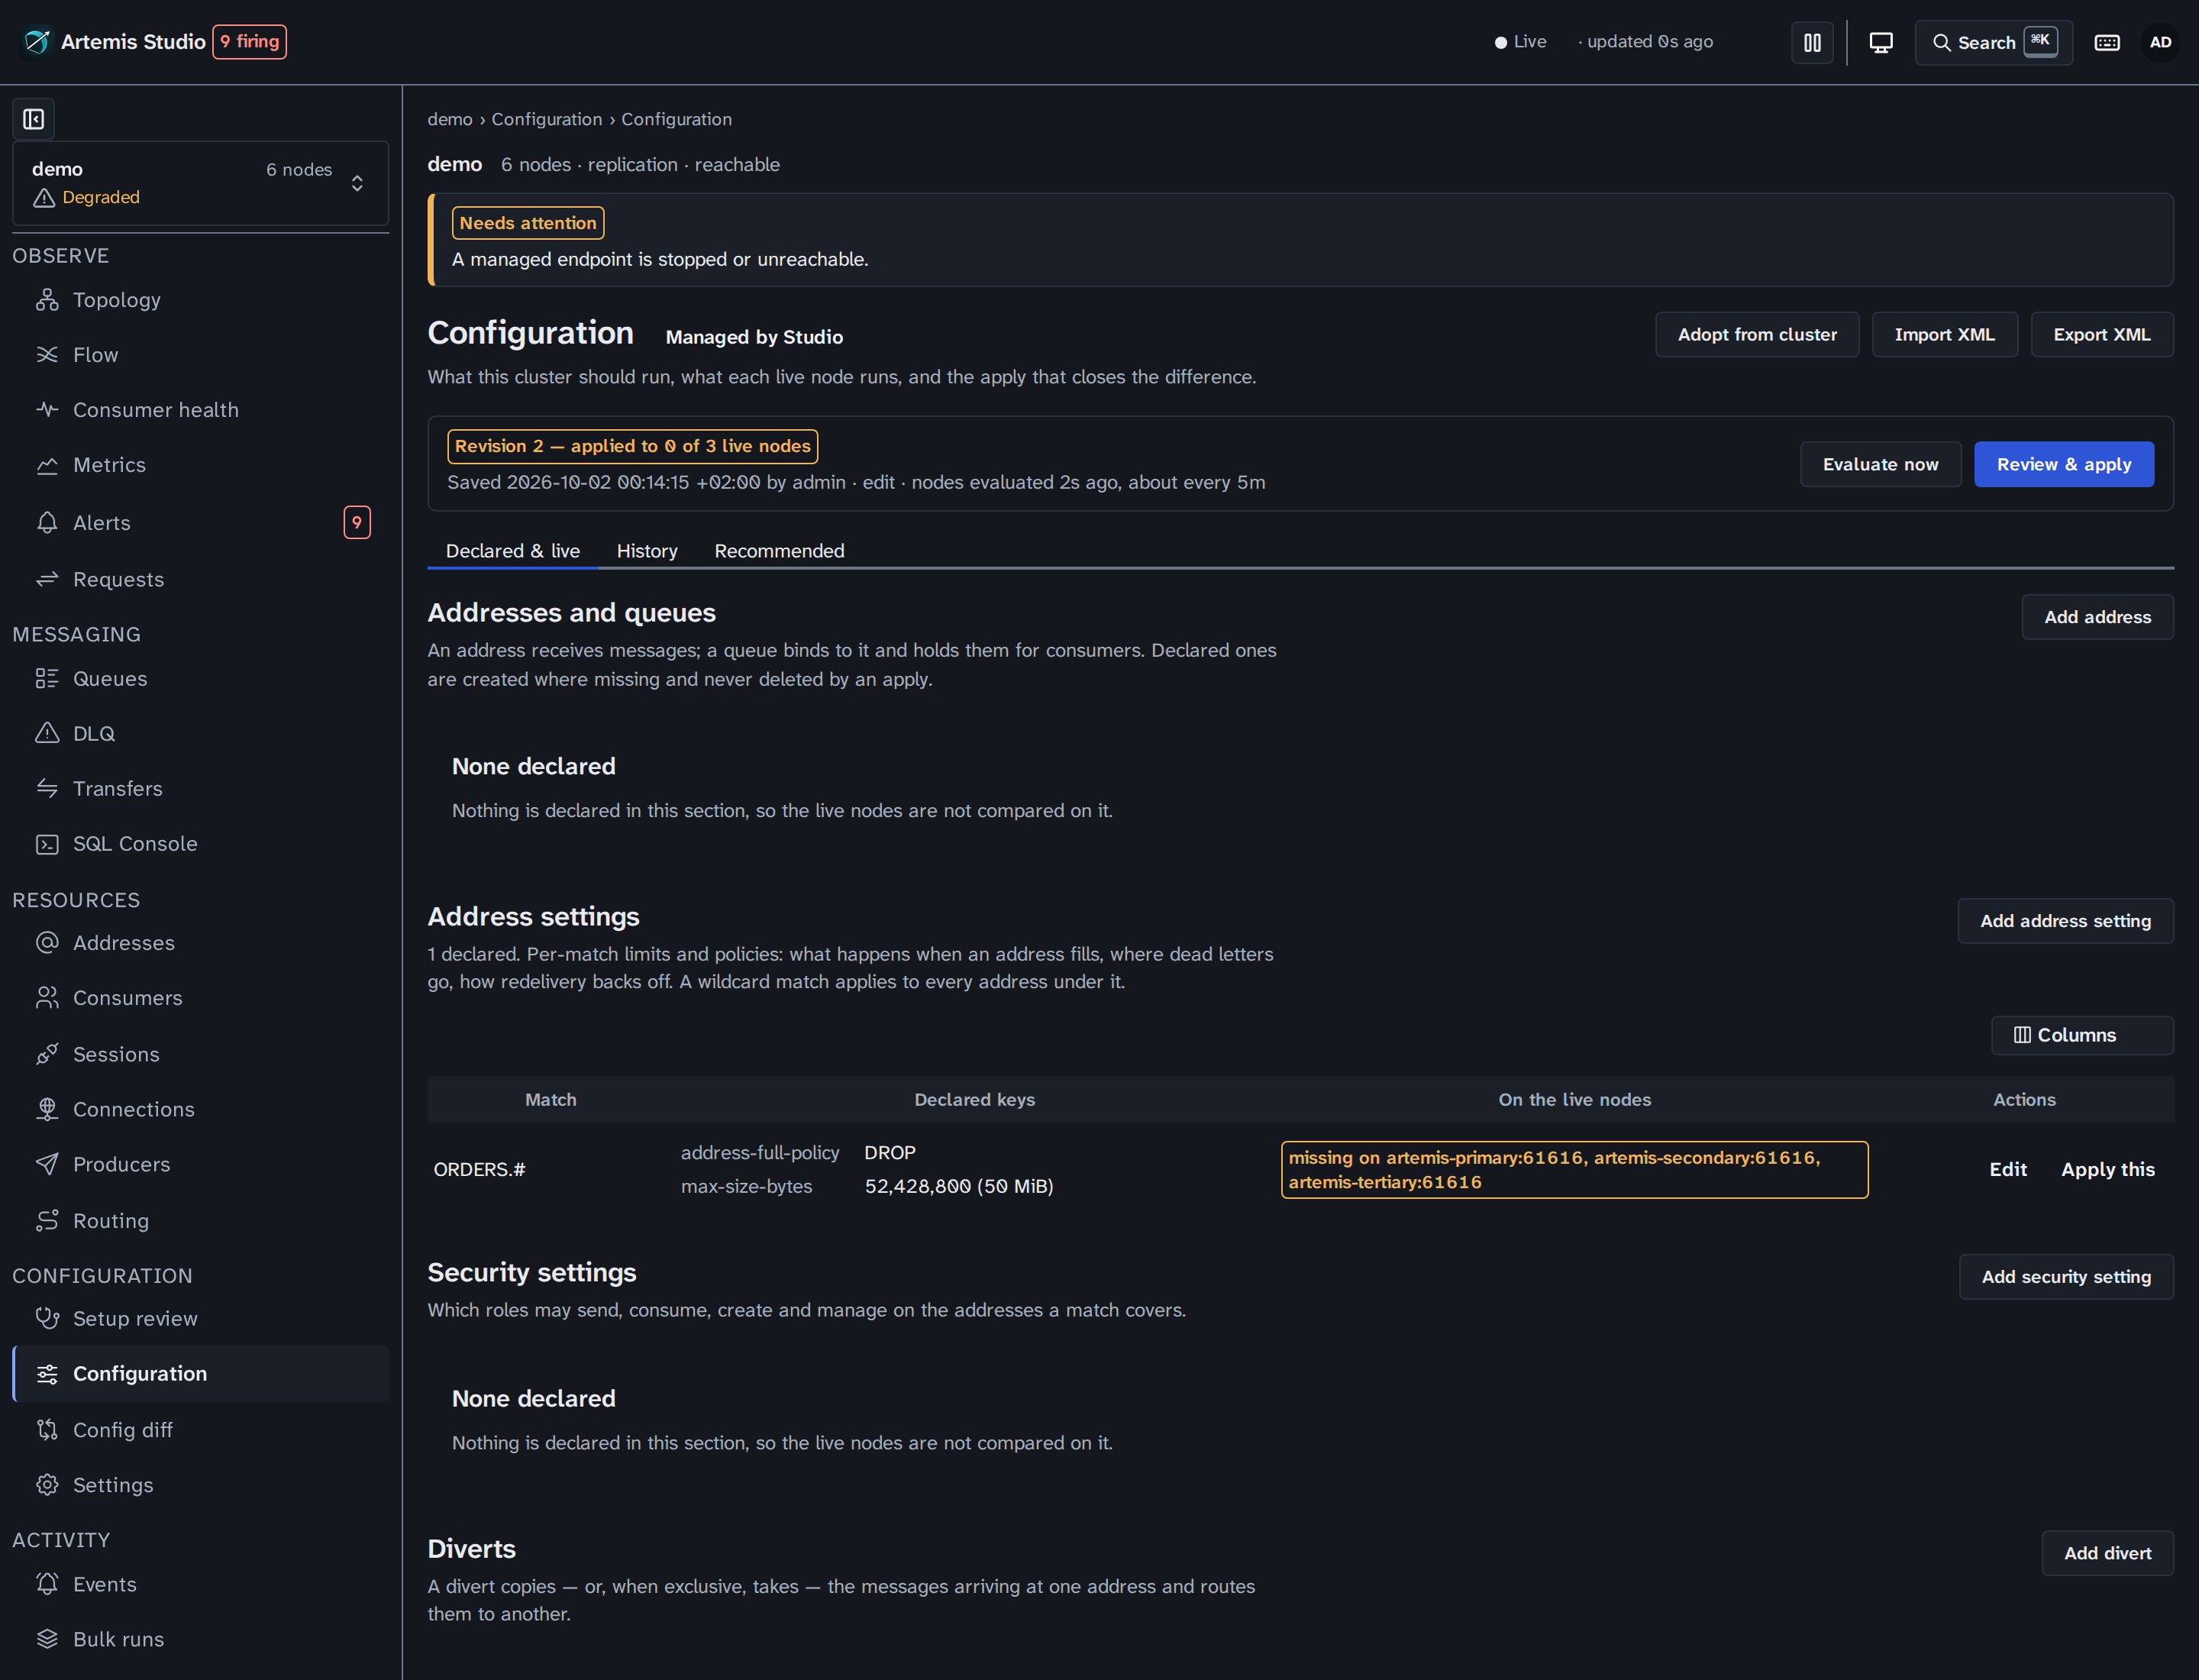The height and width of the screenshot is (1680, 2199).
Task: Switch to the Recommended tab
Action: click(779, 551)
